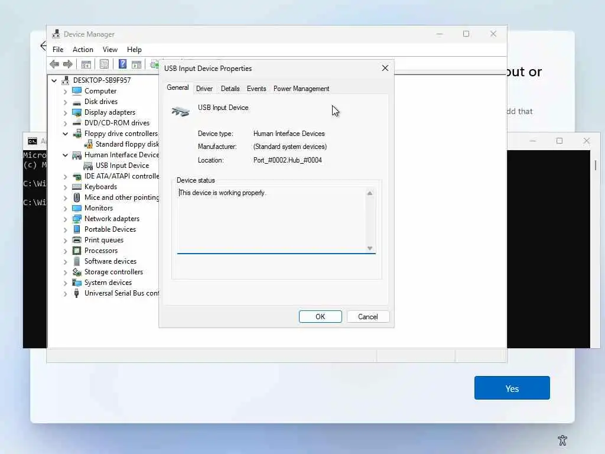Click the USB Input Device tree icon
This screenshot has width=605, height=454.
(x=88, y=166)
